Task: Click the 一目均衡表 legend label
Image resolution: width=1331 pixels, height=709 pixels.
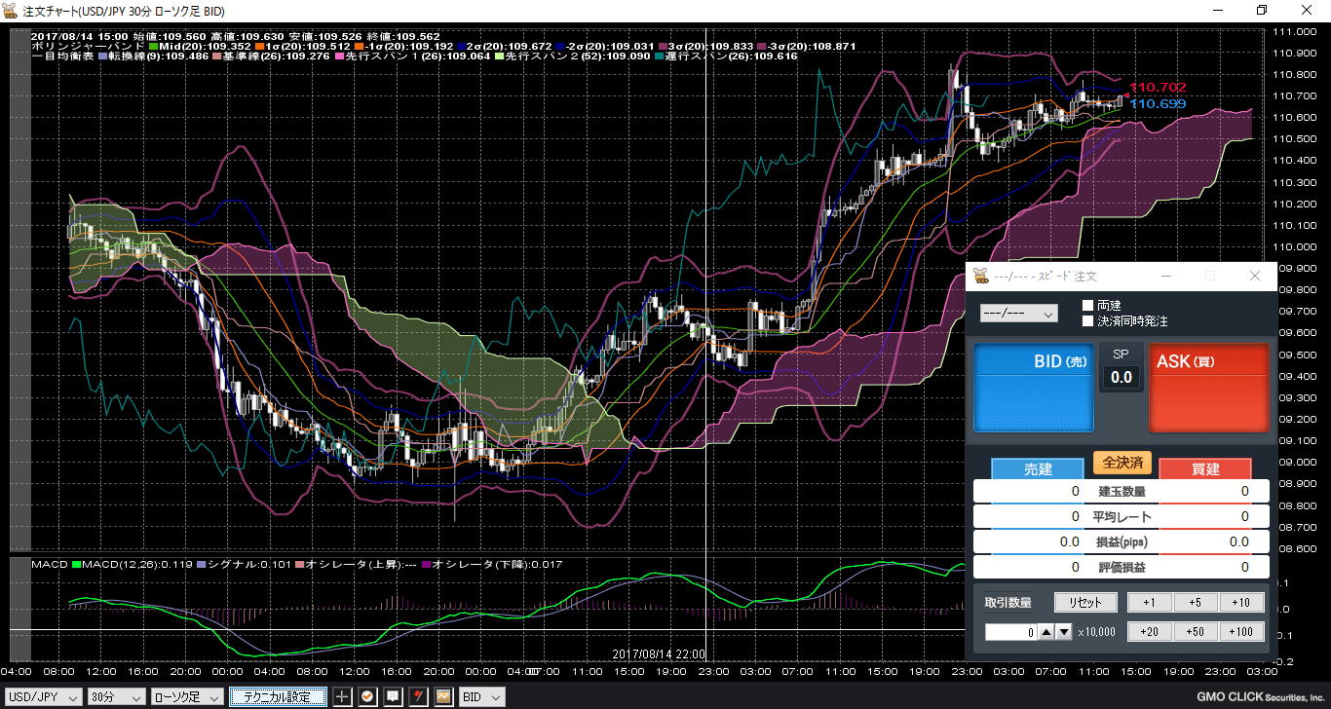Action: (63, 56)
